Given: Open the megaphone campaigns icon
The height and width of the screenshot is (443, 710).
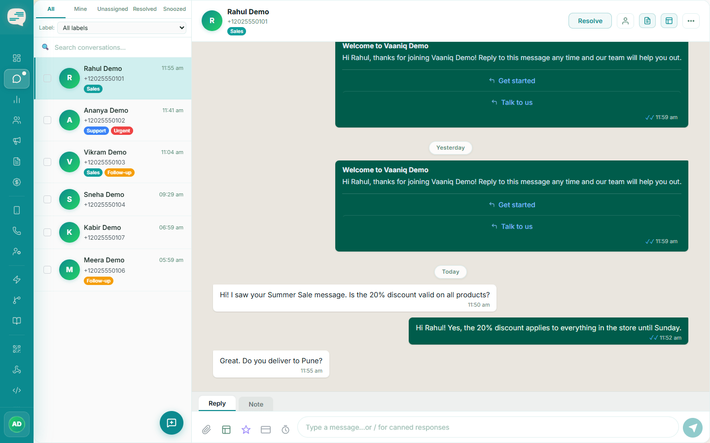Looking at the screenshot, I should tap(17, 141).
